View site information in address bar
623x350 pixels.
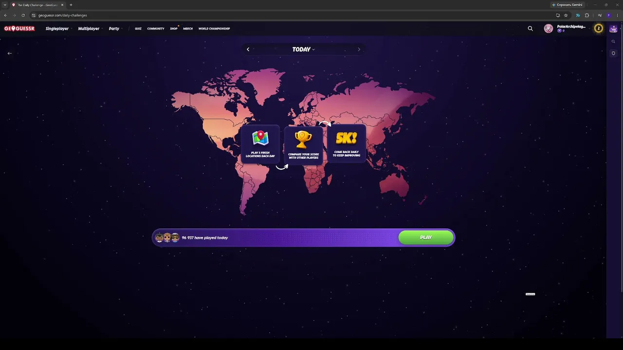[34, 15]
